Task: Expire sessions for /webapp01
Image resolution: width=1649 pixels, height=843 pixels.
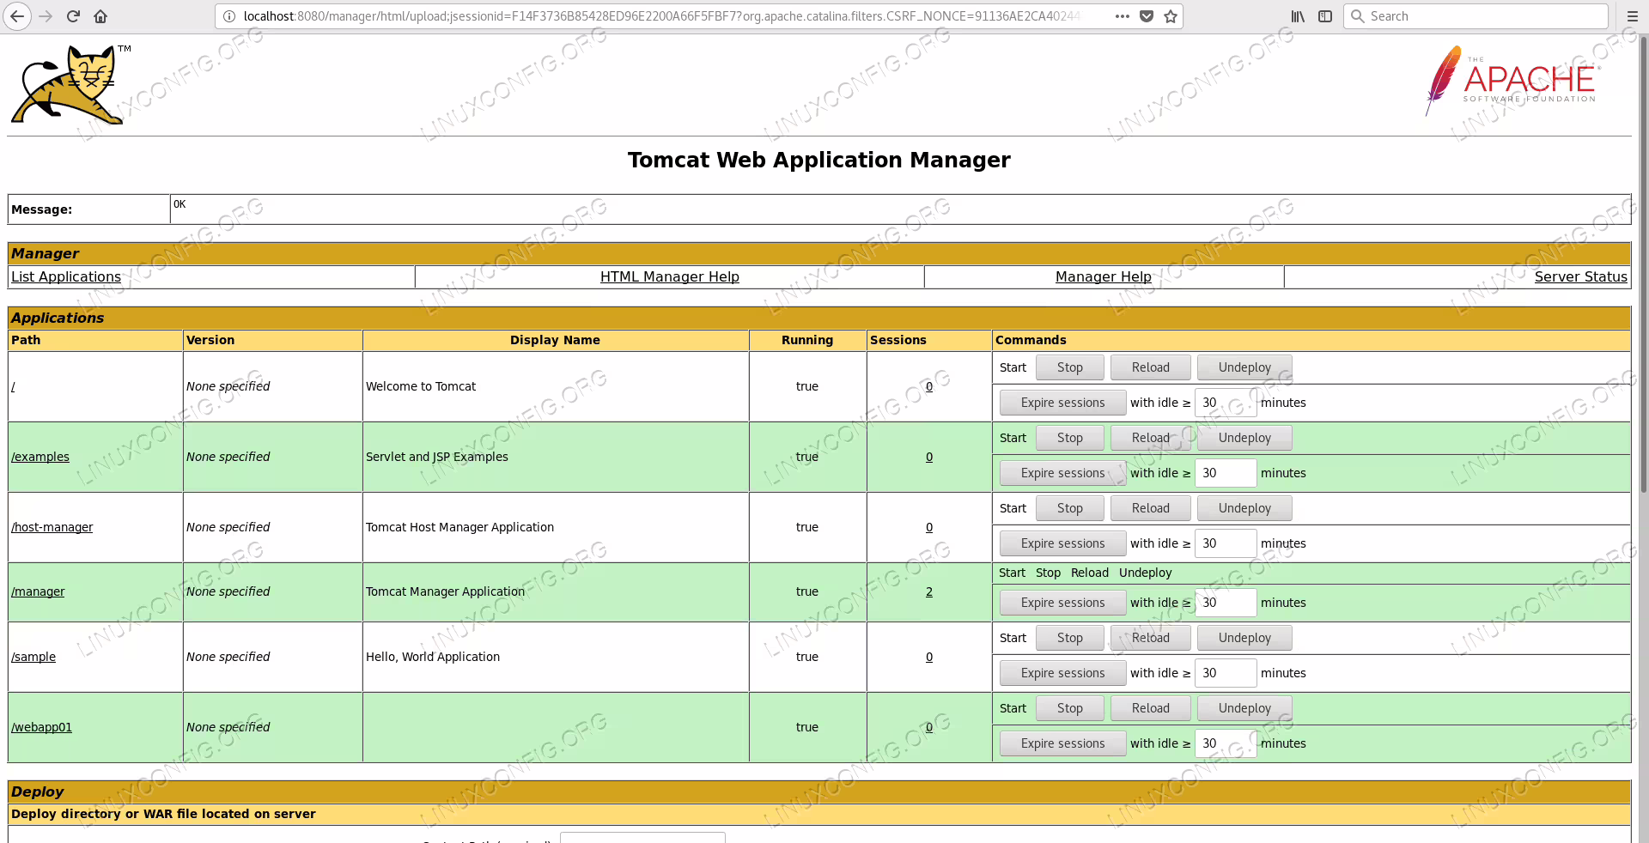Action: tap(1063, 743)
